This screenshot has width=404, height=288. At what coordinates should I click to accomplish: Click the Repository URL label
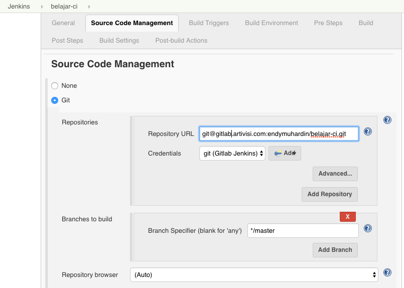point(171,134)
